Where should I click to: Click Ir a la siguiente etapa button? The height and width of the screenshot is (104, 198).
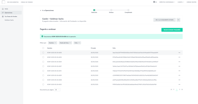pos(164,20)
